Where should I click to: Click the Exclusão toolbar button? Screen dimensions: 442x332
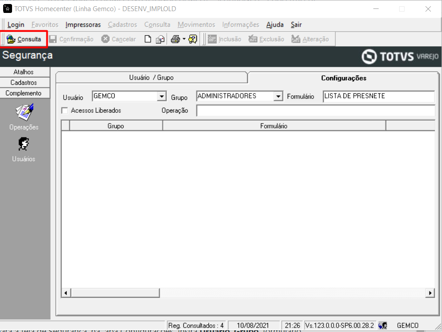tap(266, 39)
